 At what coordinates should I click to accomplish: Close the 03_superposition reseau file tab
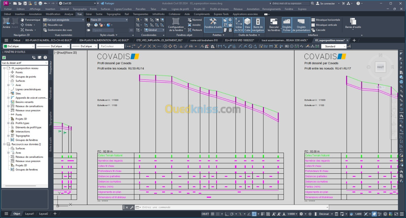tap(347, 40)
